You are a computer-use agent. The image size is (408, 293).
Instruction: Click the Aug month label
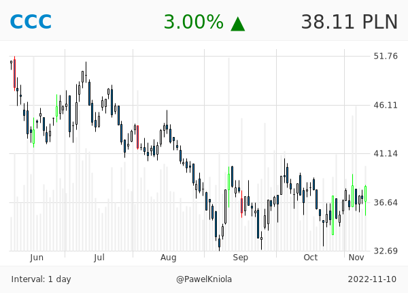coord(169,258)
